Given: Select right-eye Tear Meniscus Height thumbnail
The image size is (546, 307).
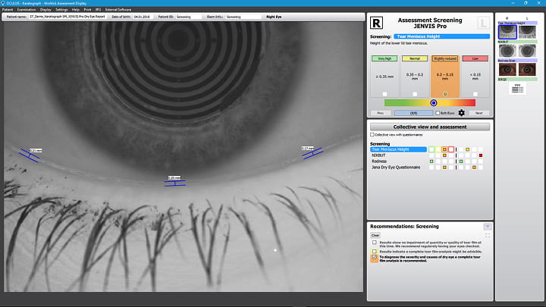Looking at the screenshot, I should (507, 32).
